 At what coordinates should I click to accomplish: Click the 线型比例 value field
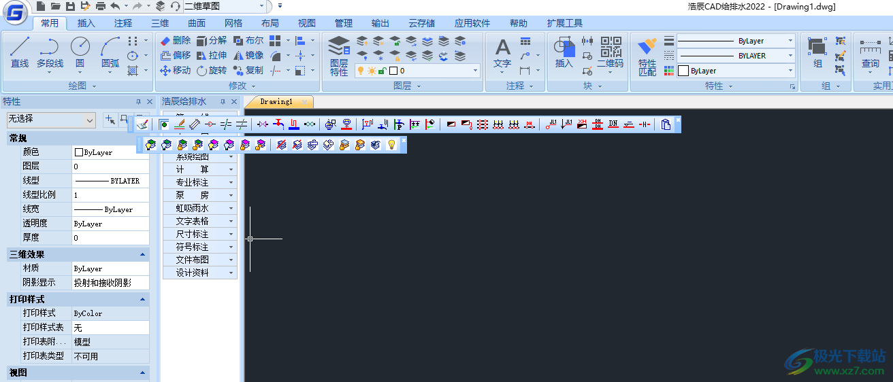110,195
